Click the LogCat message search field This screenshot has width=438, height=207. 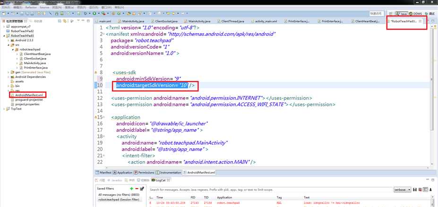[270, 190]
